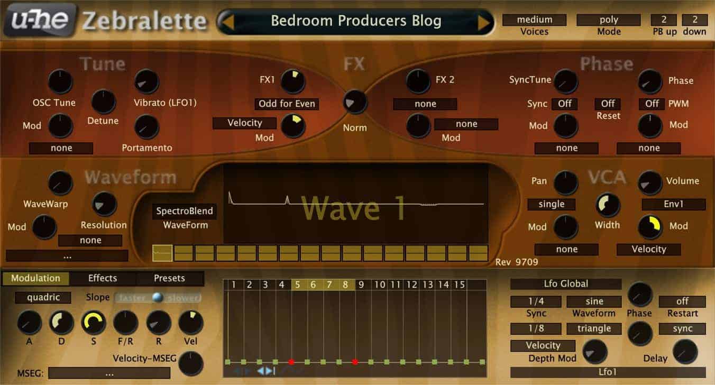Open the Velocity source under VCA Mod

(x=649, y=250)
